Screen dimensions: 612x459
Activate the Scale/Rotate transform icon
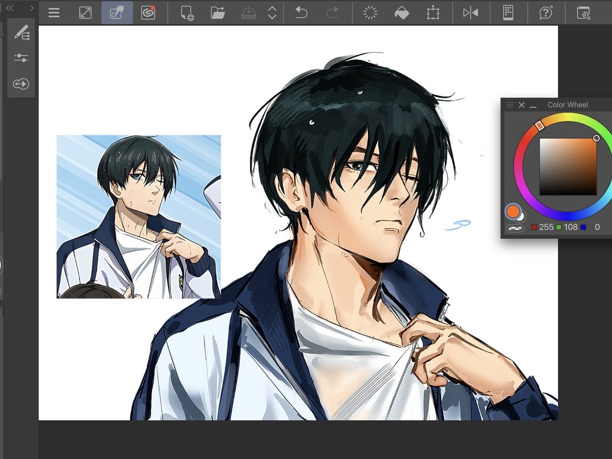[x=433, y=13]
